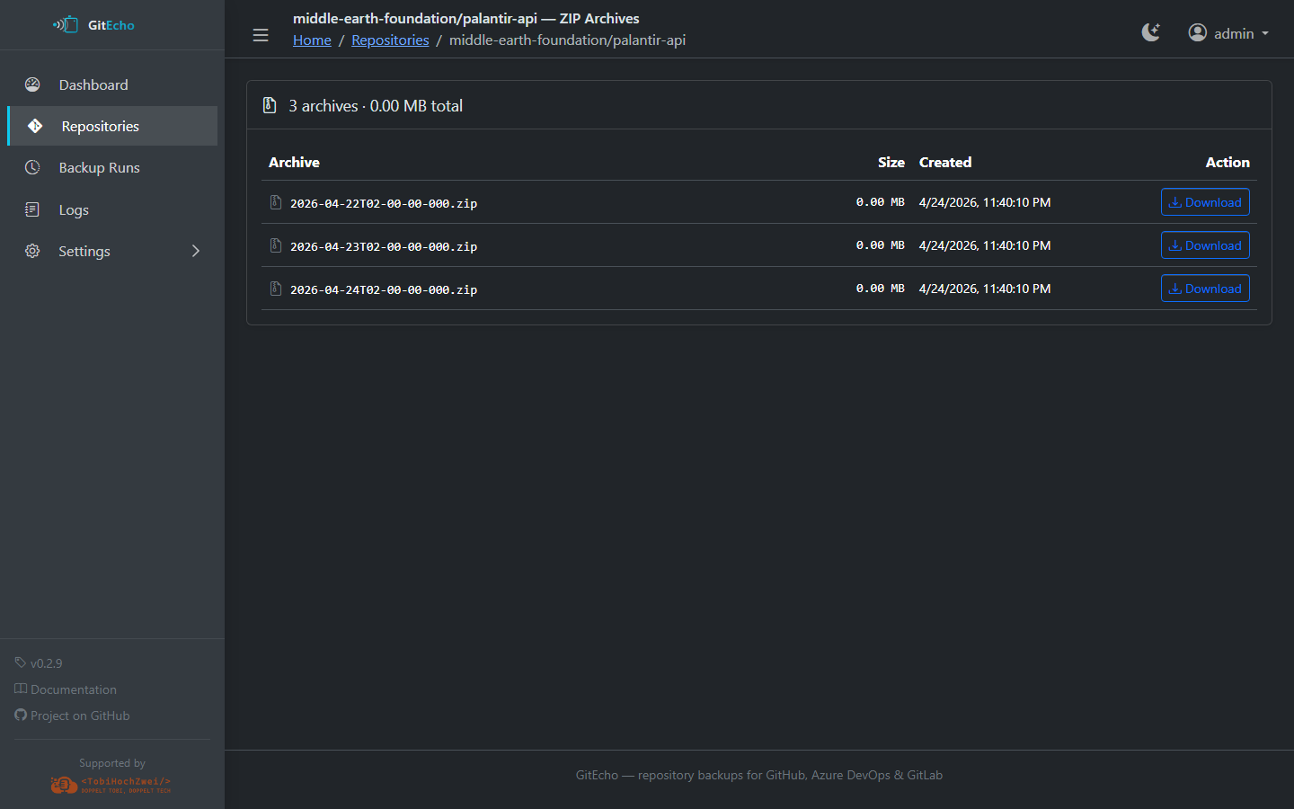
Task: Go to Backup Runs page
Action: click(99, 168)
